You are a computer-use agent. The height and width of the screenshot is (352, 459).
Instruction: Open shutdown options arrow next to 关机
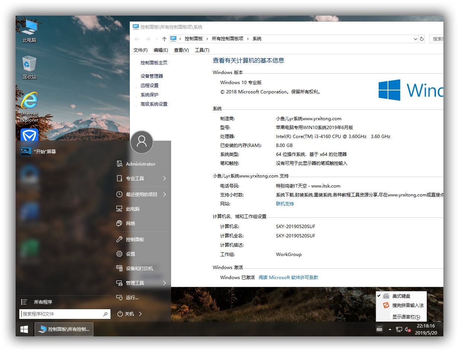click(140, 314)
